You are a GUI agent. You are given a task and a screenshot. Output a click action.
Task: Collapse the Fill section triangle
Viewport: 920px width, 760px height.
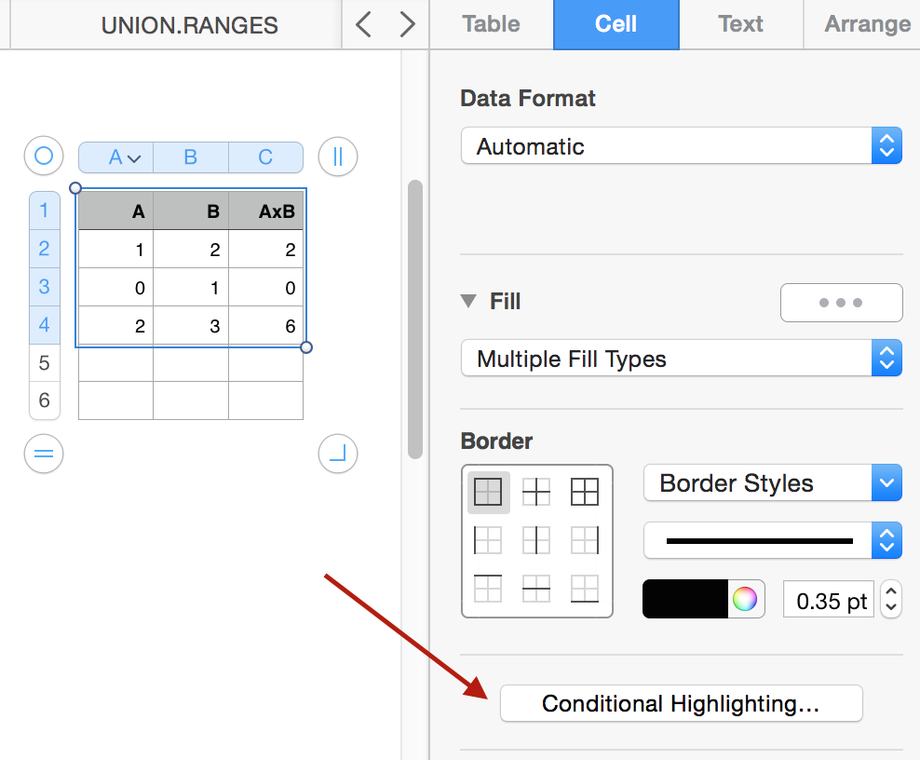click(x=468, y=302)
